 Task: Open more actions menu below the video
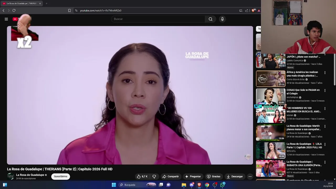pyautogui.click(x=250, y=176)
